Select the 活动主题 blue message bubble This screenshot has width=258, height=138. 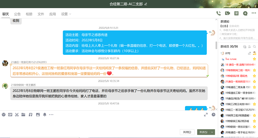pyautogui.click(x=135, y=43)
